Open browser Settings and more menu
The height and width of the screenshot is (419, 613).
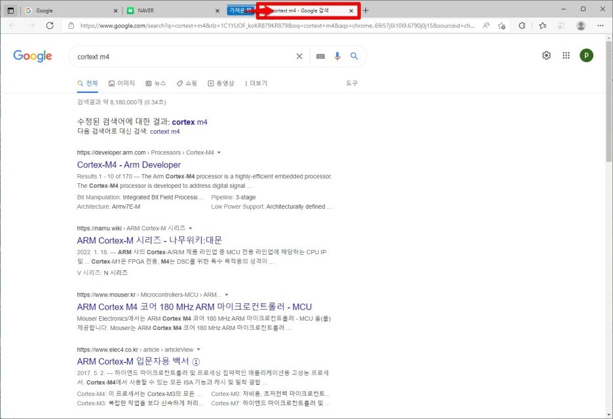pos(601,26)
